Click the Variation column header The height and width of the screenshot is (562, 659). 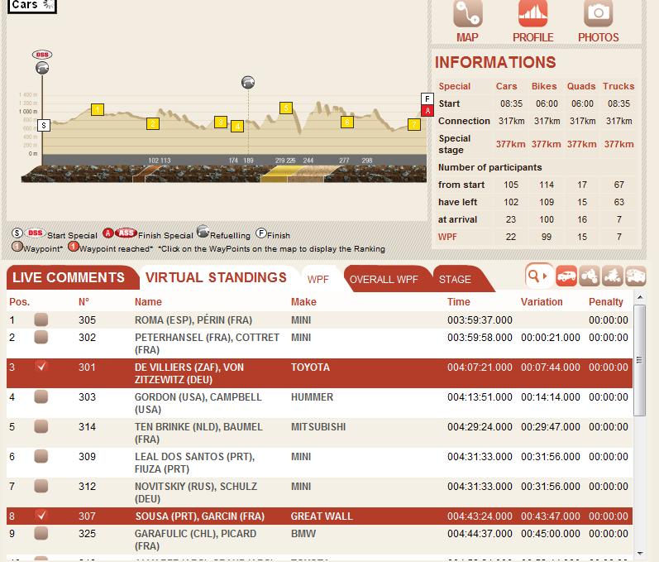click(542, 302)
